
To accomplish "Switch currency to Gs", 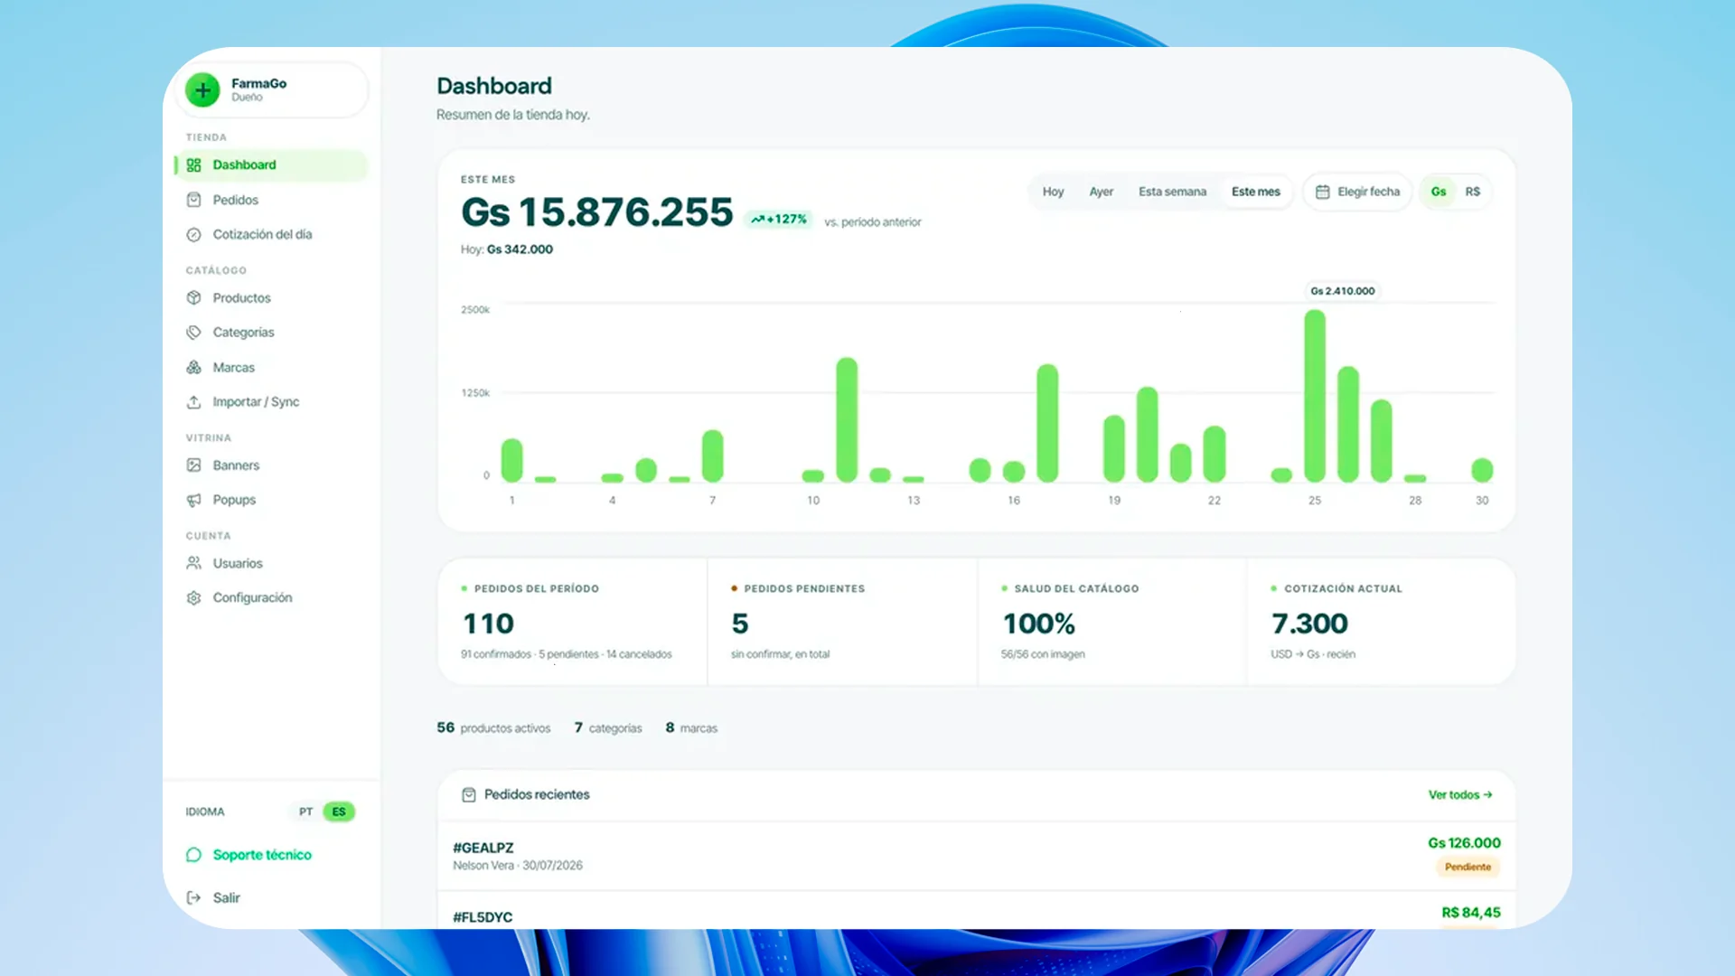I will [x=1439, y=192].
